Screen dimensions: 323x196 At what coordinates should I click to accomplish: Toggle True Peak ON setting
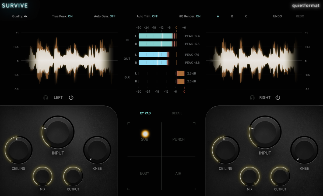pos(62,16)
